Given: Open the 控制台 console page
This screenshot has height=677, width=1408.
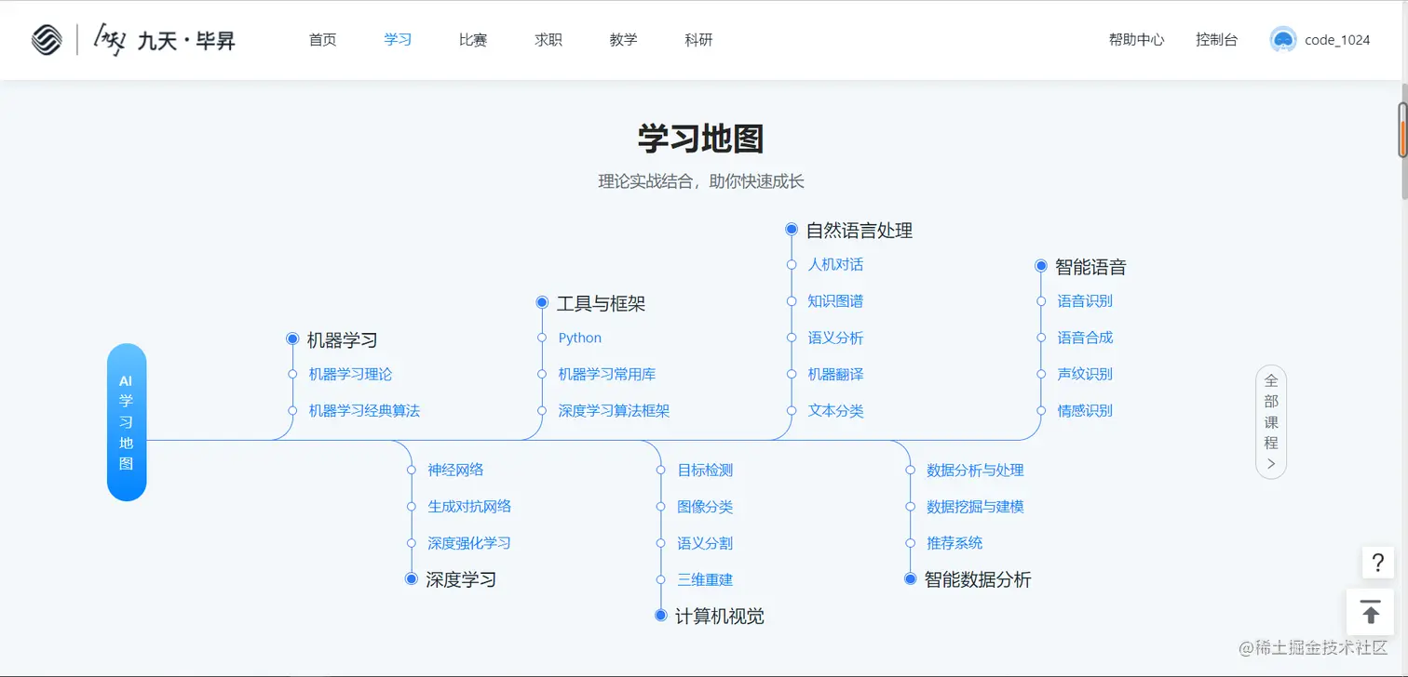Looking at the screenshot, I should 1216,40.
